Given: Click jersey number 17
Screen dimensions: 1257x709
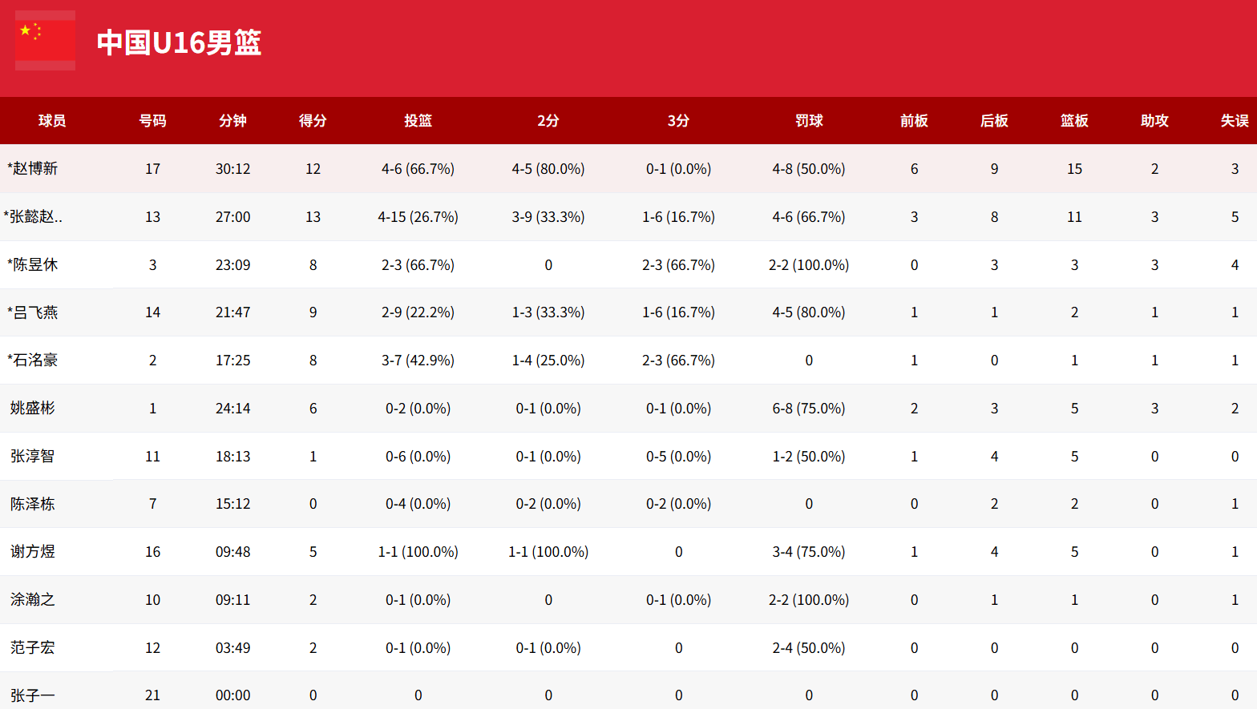Looking at the screenshot, I should [x=152, y=169].
